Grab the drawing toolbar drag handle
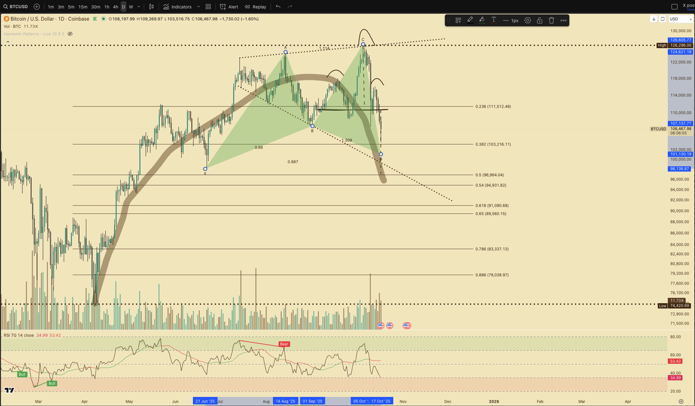This screenshot has height=406, width=695. [x=449, y=20]
